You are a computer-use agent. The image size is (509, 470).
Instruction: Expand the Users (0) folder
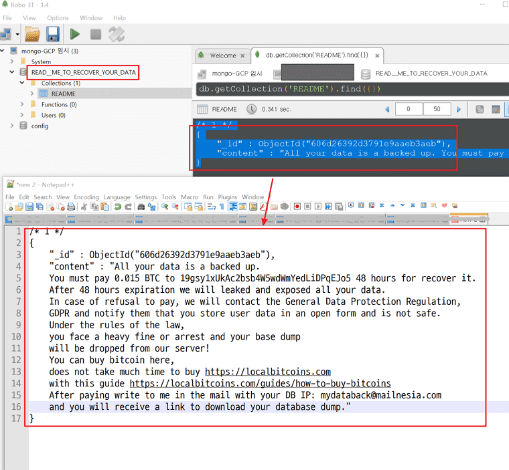[x=21, y=115]
